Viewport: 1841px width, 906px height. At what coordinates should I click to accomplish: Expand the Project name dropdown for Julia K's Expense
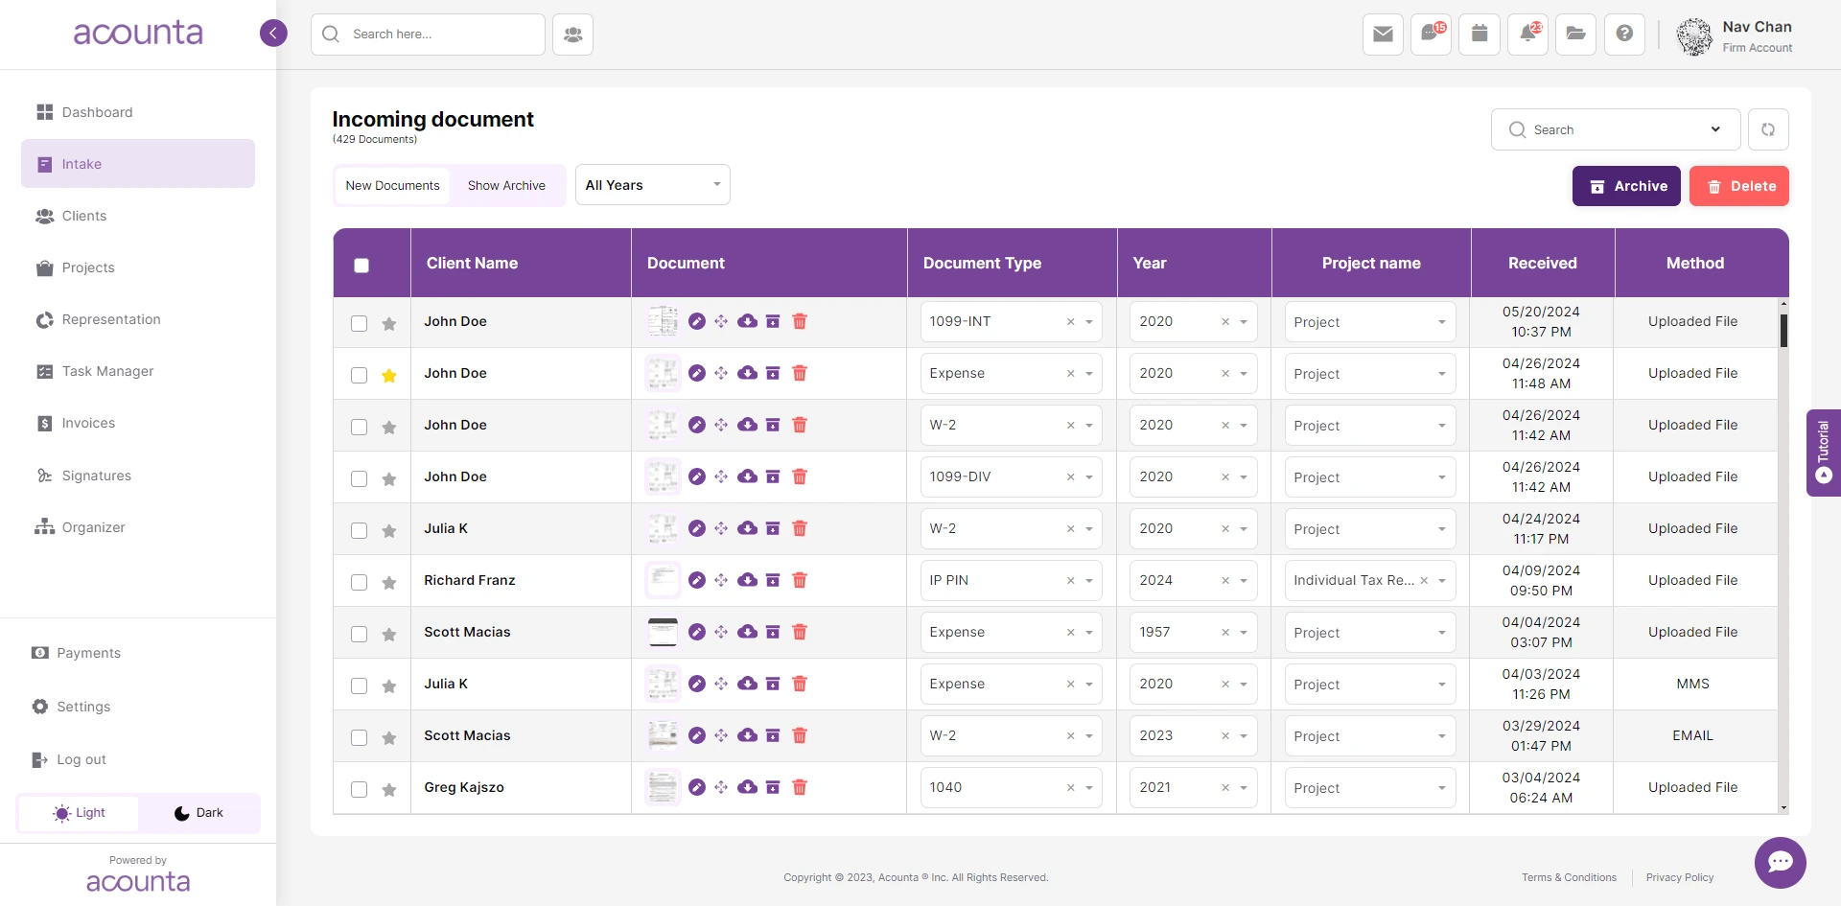click(1441, 684)
